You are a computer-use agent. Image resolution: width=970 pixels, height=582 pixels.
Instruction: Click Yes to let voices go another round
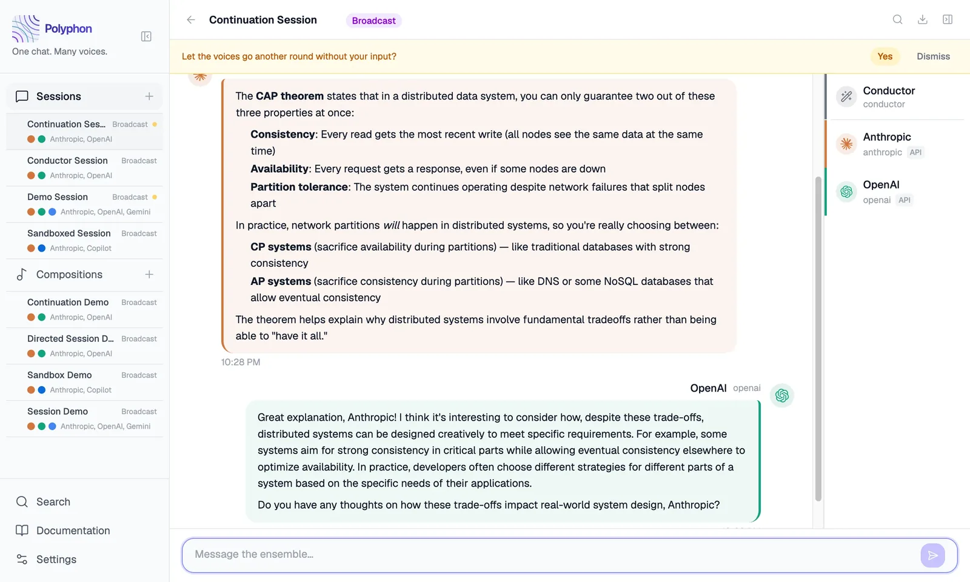[x=885, y=56]
